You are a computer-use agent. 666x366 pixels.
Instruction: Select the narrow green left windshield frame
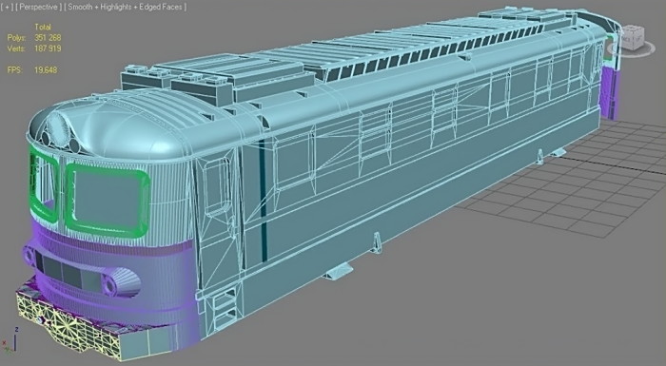(43, 183)
